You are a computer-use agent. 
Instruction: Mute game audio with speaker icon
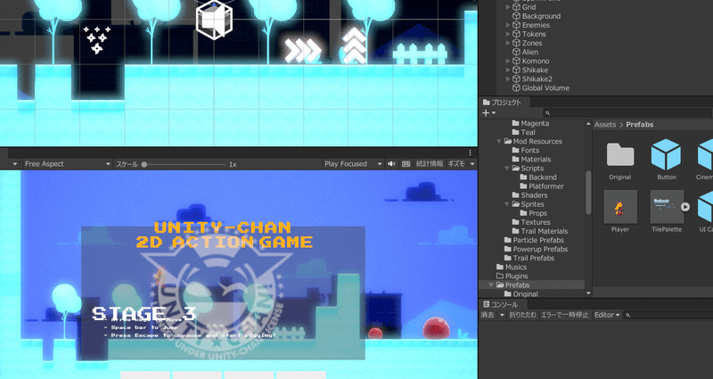[391, 164]
